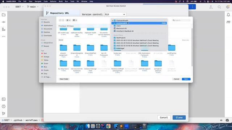Click the Purple tag in sidebar
Image resolution: width=232 pixels, height=130 pixels.
(46, 70)
